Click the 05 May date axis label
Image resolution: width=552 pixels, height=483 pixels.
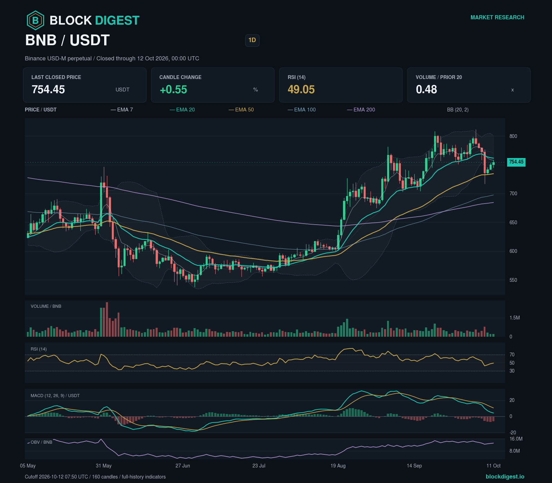pos(28,466)
